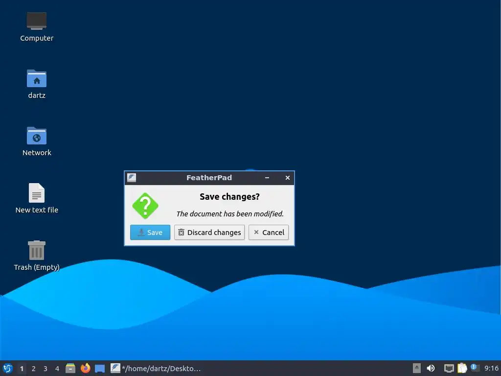This screenshot has width=501, height=376.
Task: Click the 'Save changes?' heading text
Action: (230, 197)
